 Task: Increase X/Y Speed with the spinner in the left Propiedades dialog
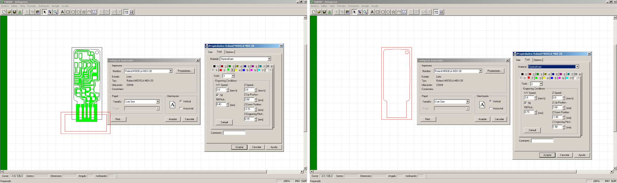[x=227, y=89]
